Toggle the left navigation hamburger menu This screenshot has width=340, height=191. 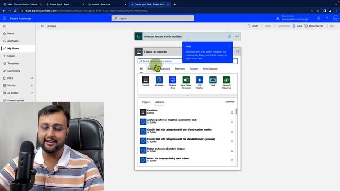(x=4, y=26)
